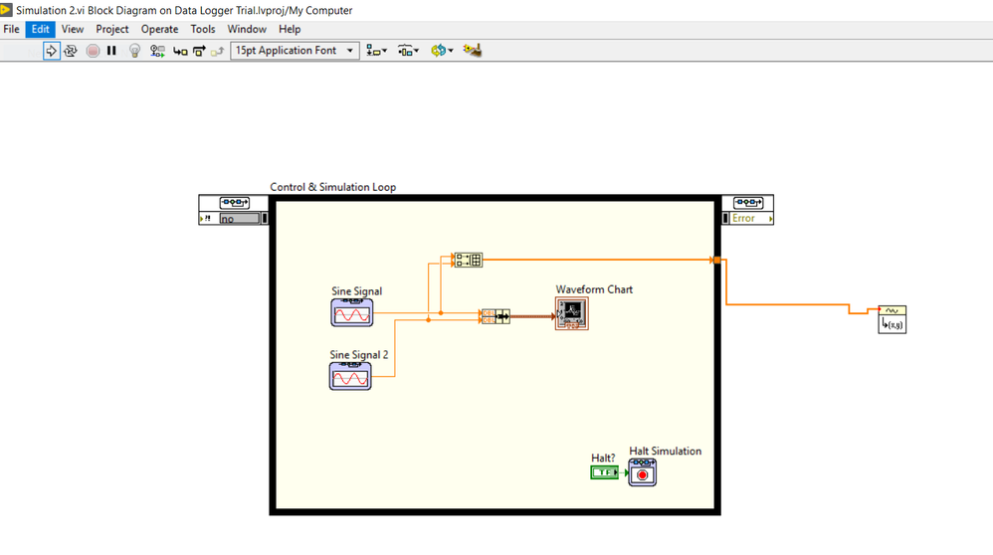993x555 pixels.
Task: Click the Halt Simulation label text
Action: (x=665, y=452)
